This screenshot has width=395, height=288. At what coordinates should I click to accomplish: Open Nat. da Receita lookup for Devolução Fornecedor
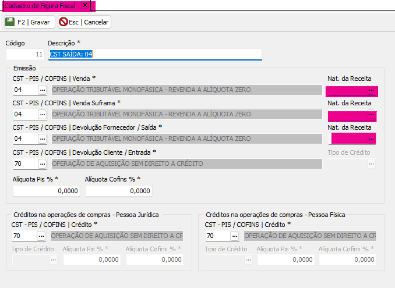(x=371, y=139)
